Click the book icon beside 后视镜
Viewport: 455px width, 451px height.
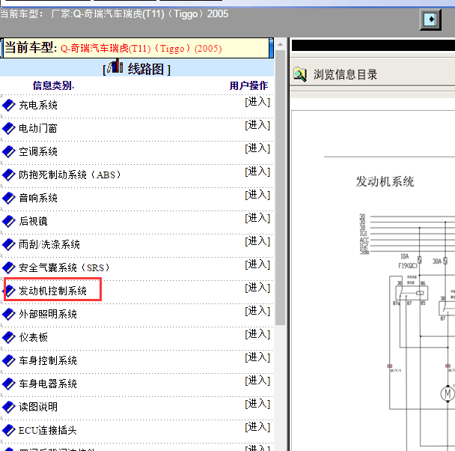[9, 221]
